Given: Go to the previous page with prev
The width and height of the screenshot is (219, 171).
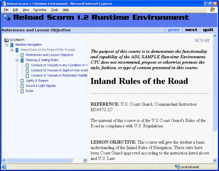Looking at the screenshot, I should point(174,30).
